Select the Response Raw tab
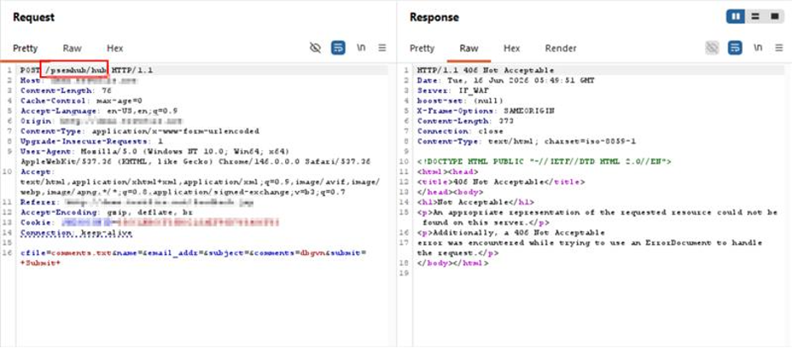The image size is (792, 348). (x=469, y=48)
